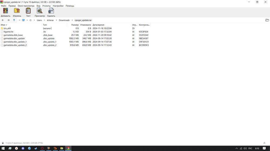Open the Файл menu

coord(4,6)
